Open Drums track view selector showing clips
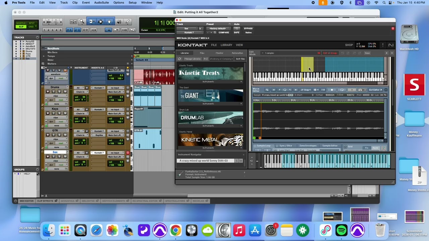 pos(56,96)
